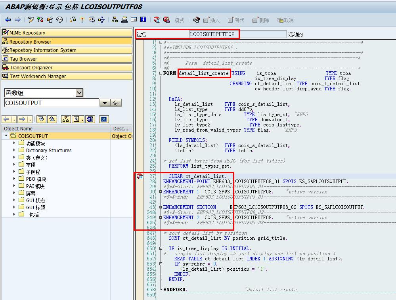This screenshot has width=396, height=300.
Task: Click the Fullscreen on/off icon
Action: 134,20
